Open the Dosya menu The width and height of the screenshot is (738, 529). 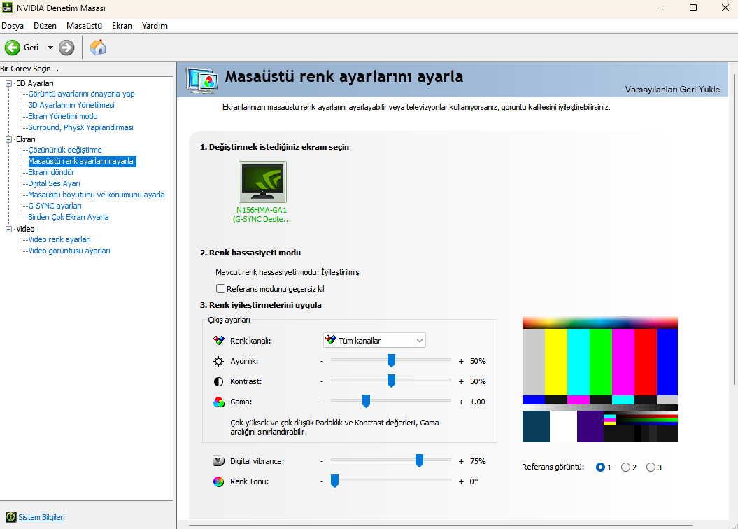click(x=13, y=26)
